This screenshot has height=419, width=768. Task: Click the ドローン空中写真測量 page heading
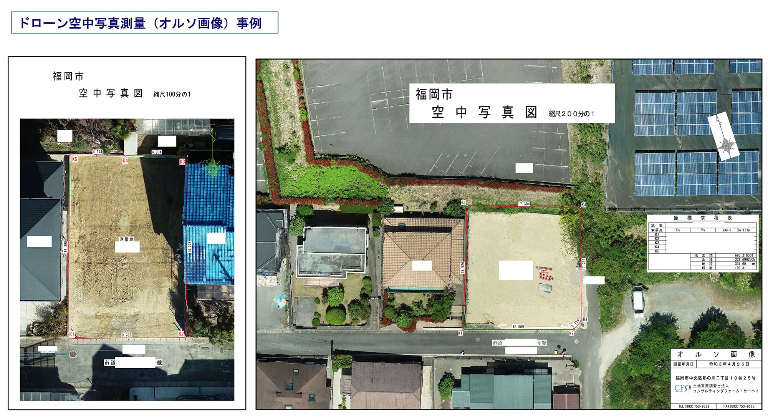pos(140,23)
